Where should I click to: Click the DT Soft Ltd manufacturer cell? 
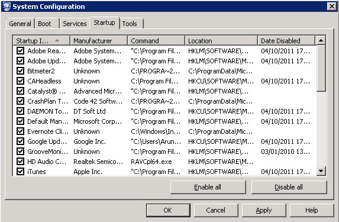coord(89,111)
